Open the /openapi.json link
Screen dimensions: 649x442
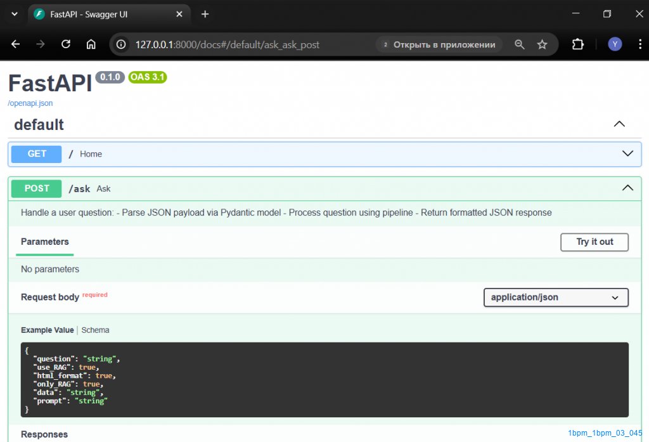coord(30,103)
